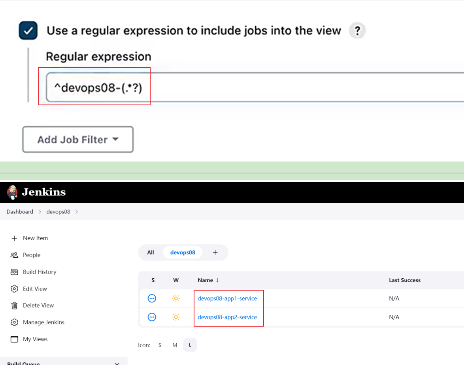Navigate to Dashboard breadcrumb
The width and height of the screenshot is (464, 365).
(x=20, y=212)
